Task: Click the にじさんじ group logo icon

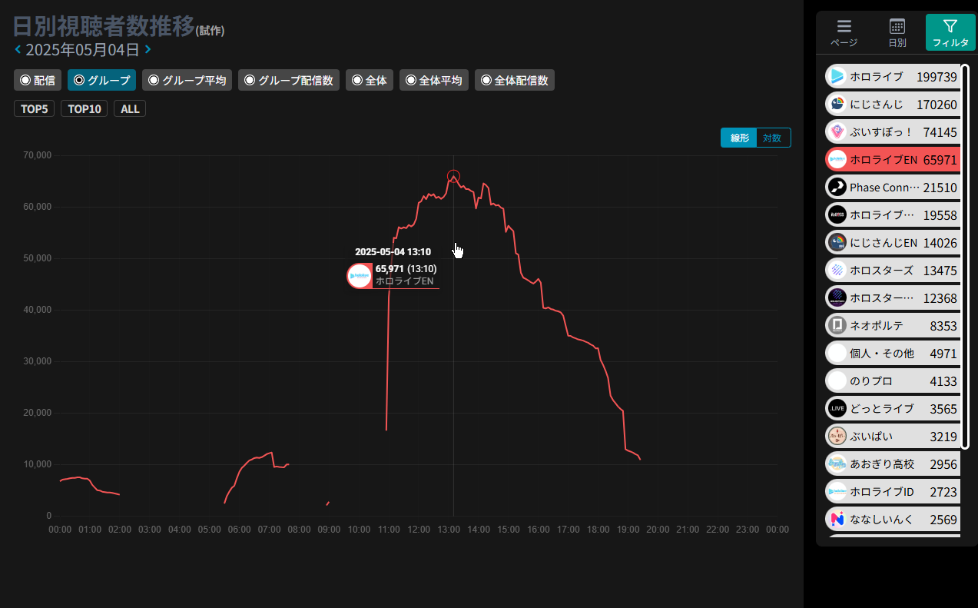Action: 837,104
